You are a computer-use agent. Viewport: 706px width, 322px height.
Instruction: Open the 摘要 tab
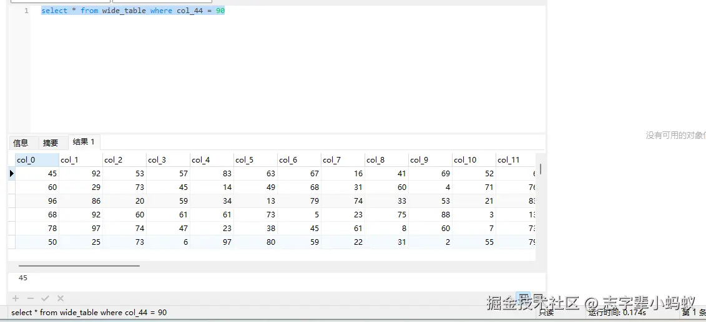click(51, 143)
